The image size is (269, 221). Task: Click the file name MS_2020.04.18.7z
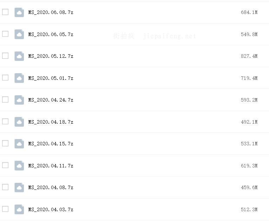click(x=51, y=122)
